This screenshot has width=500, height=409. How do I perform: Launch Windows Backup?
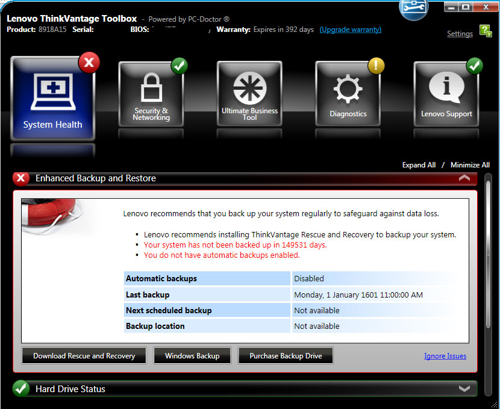coord(192,355)
